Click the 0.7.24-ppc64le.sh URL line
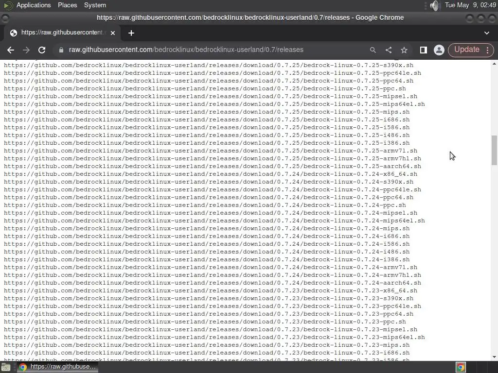The width and height of the screenshot is (498, 373). pyautogui.click(x=213, y=190)
